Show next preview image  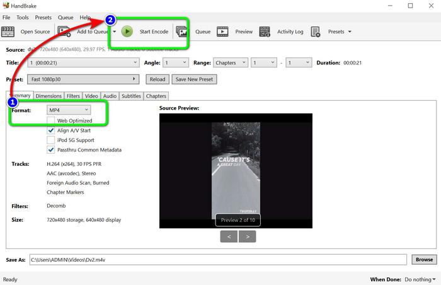coord(247,236)
